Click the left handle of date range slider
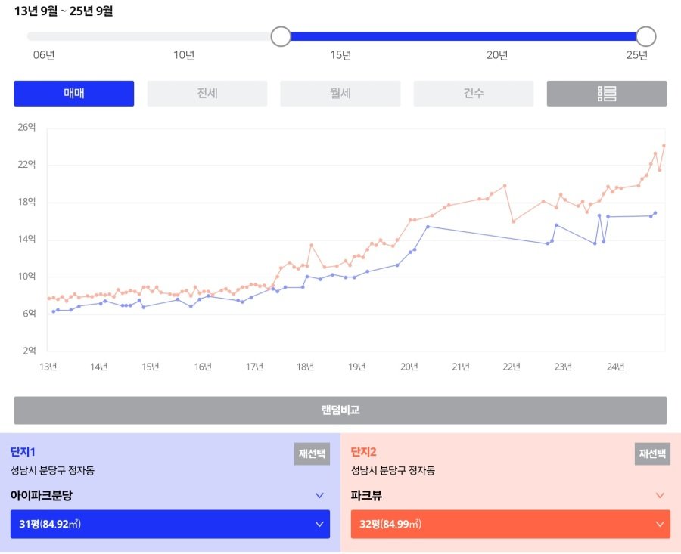 [x=281, y=36]
